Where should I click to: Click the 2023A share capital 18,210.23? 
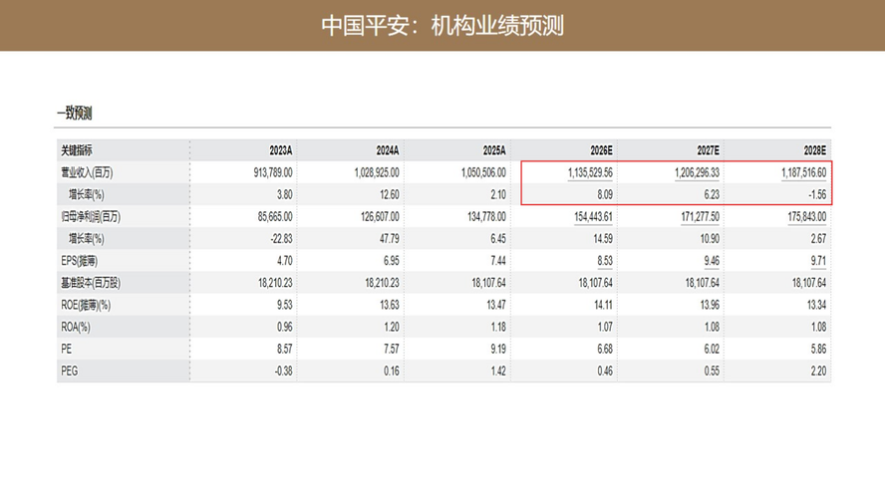click(x=275, y=283)
